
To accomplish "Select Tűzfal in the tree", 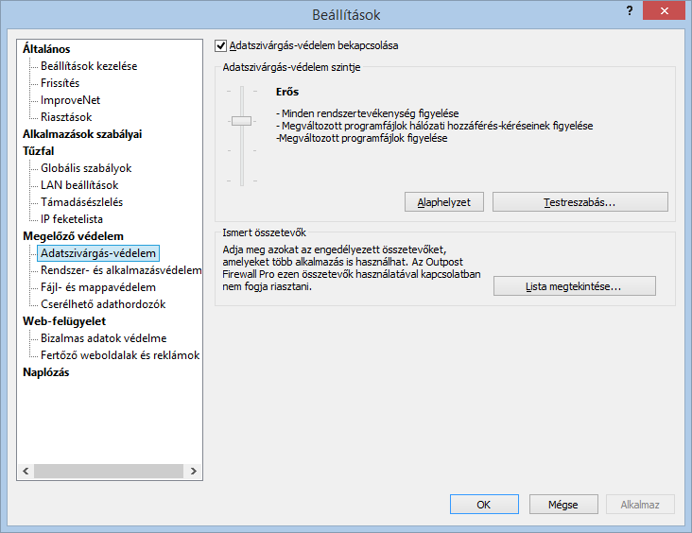I will pyautogui.click(x=39, y=151).
